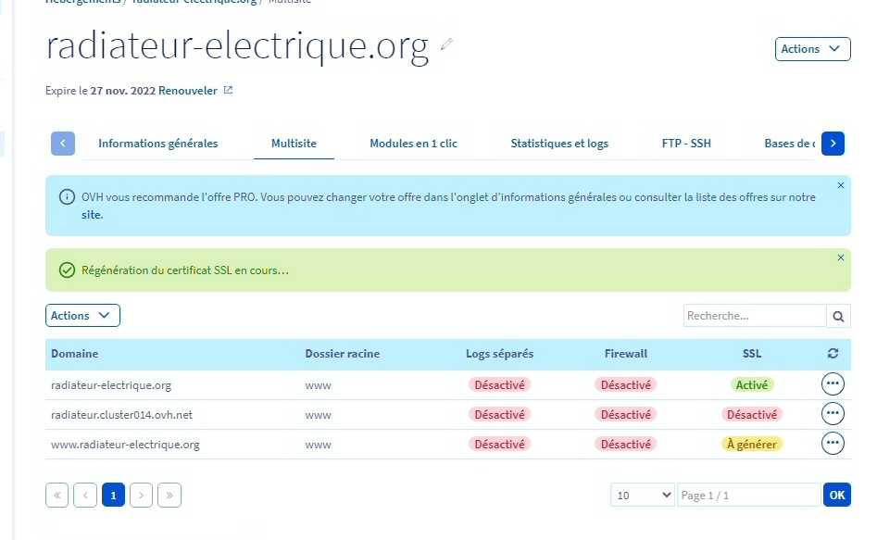
Task: Open the three-dot menu for radiateur.cluster014.ovh.net
Action: pos(833,414)
